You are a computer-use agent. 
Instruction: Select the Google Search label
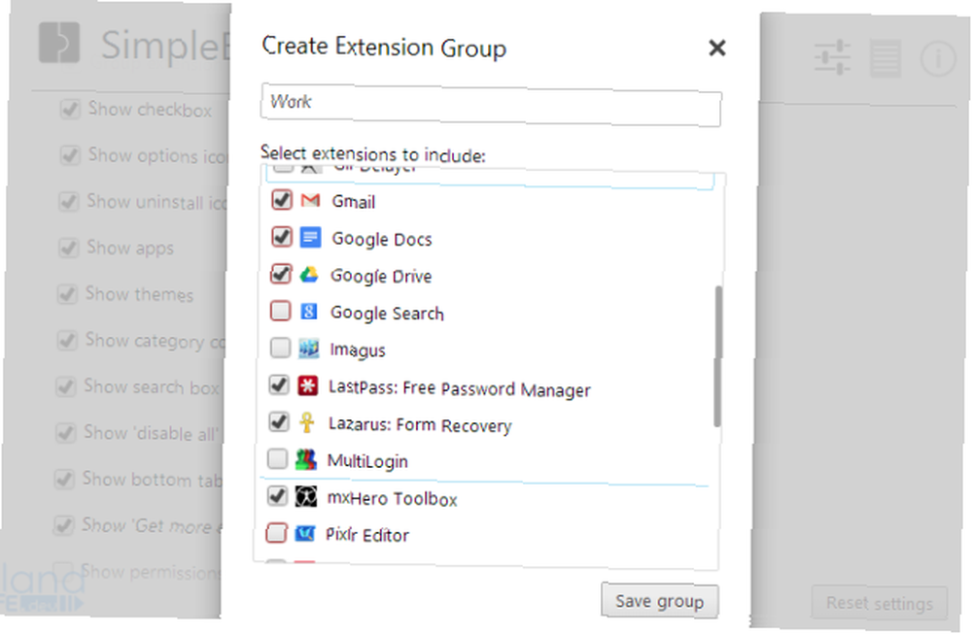click(x=387, y=314)
